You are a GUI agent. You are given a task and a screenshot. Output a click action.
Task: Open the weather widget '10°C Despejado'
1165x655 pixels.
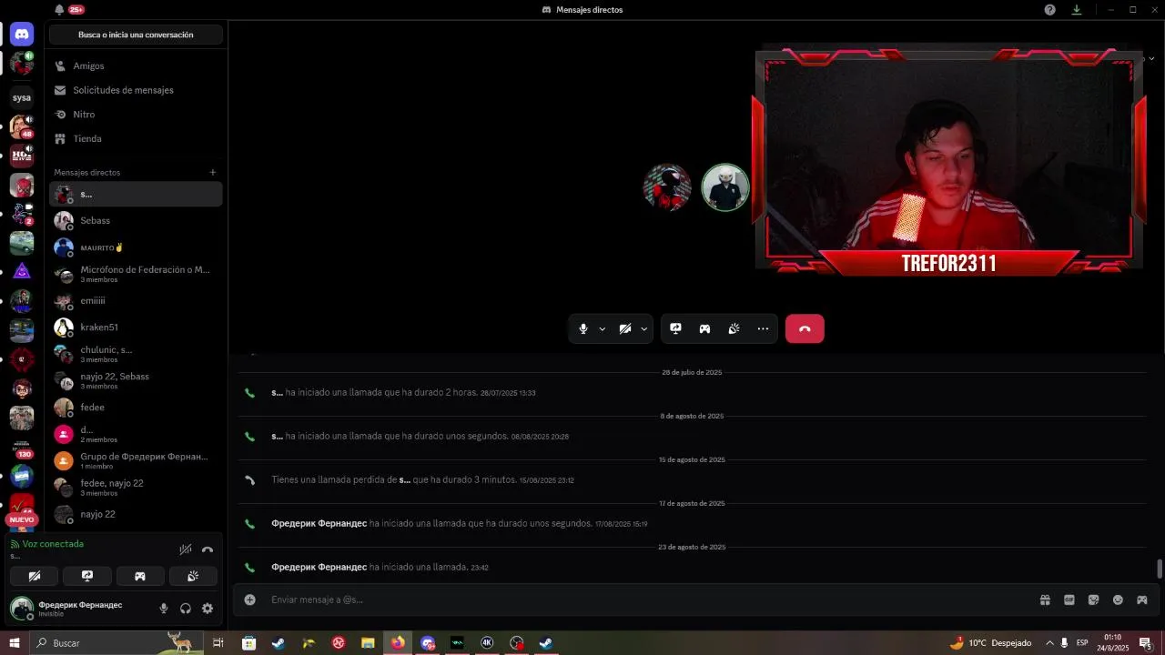click(x=990, y=643)
